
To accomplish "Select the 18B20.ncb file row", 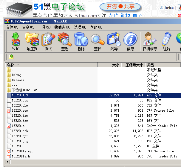I will [x=93, y=131].
